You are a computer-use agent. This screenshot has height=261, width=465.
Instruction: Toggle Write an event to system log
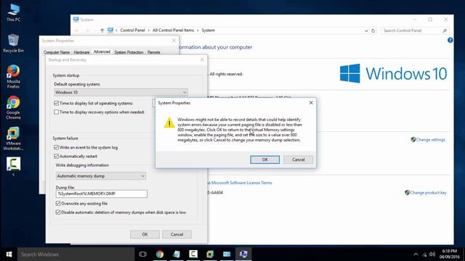point(57,147)
